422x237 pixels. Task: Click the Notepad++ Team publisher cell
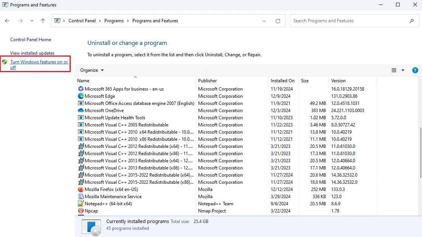[216, 204]
